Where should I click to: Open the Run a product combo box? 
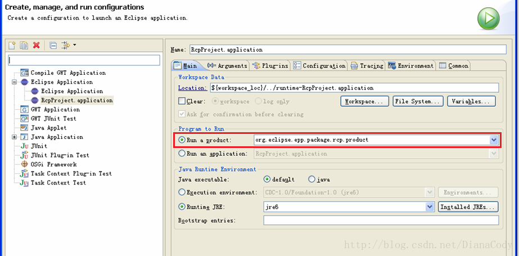point(494,140)
